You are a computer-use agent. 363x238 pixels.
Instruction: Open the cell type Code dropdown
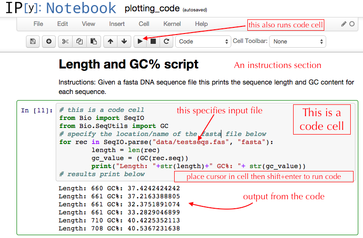(x=203, y=42)
